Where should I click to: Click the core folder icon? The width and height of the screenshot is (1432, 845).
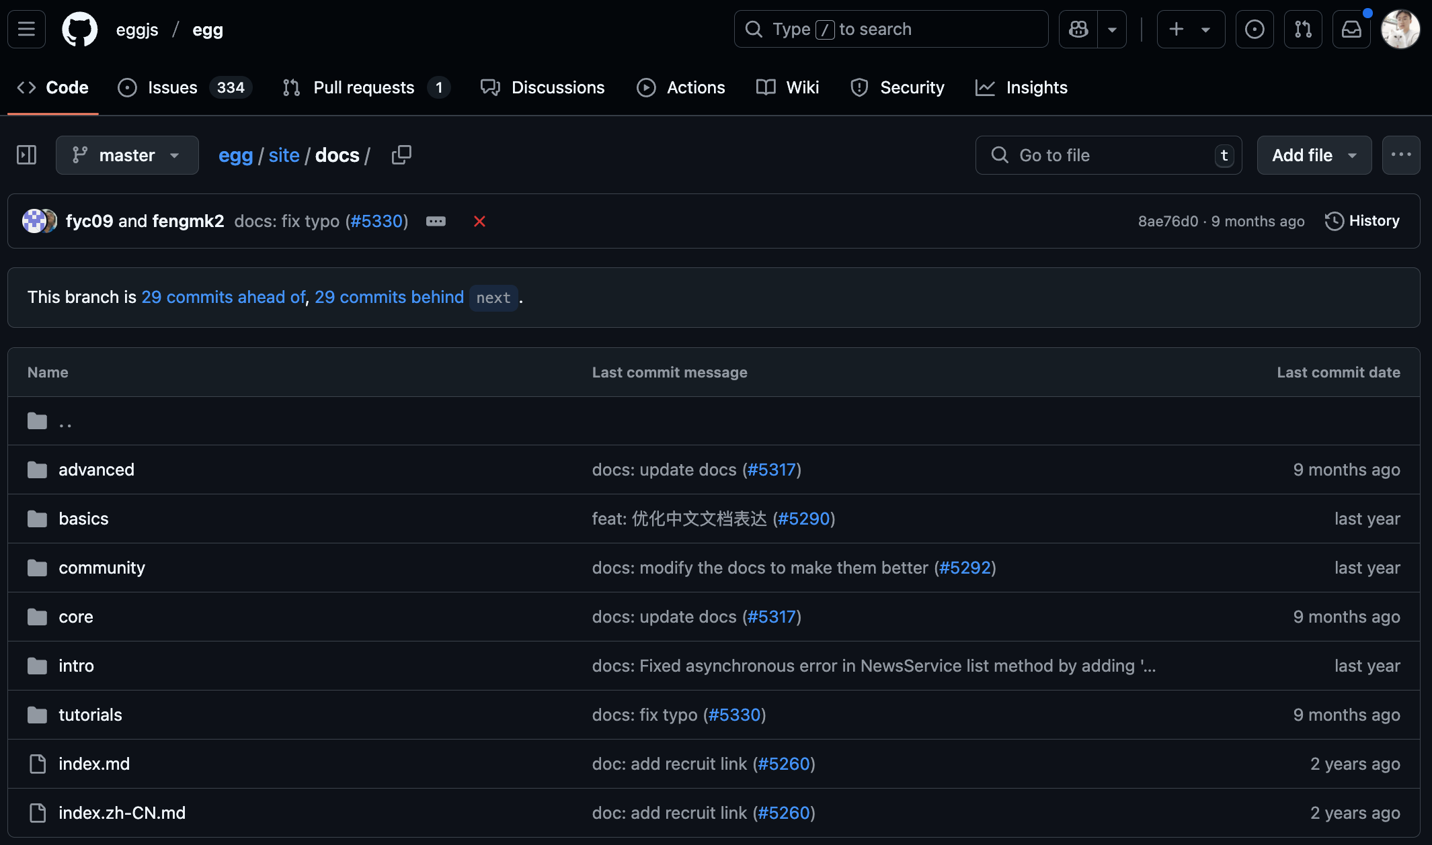tap(37, 617)
